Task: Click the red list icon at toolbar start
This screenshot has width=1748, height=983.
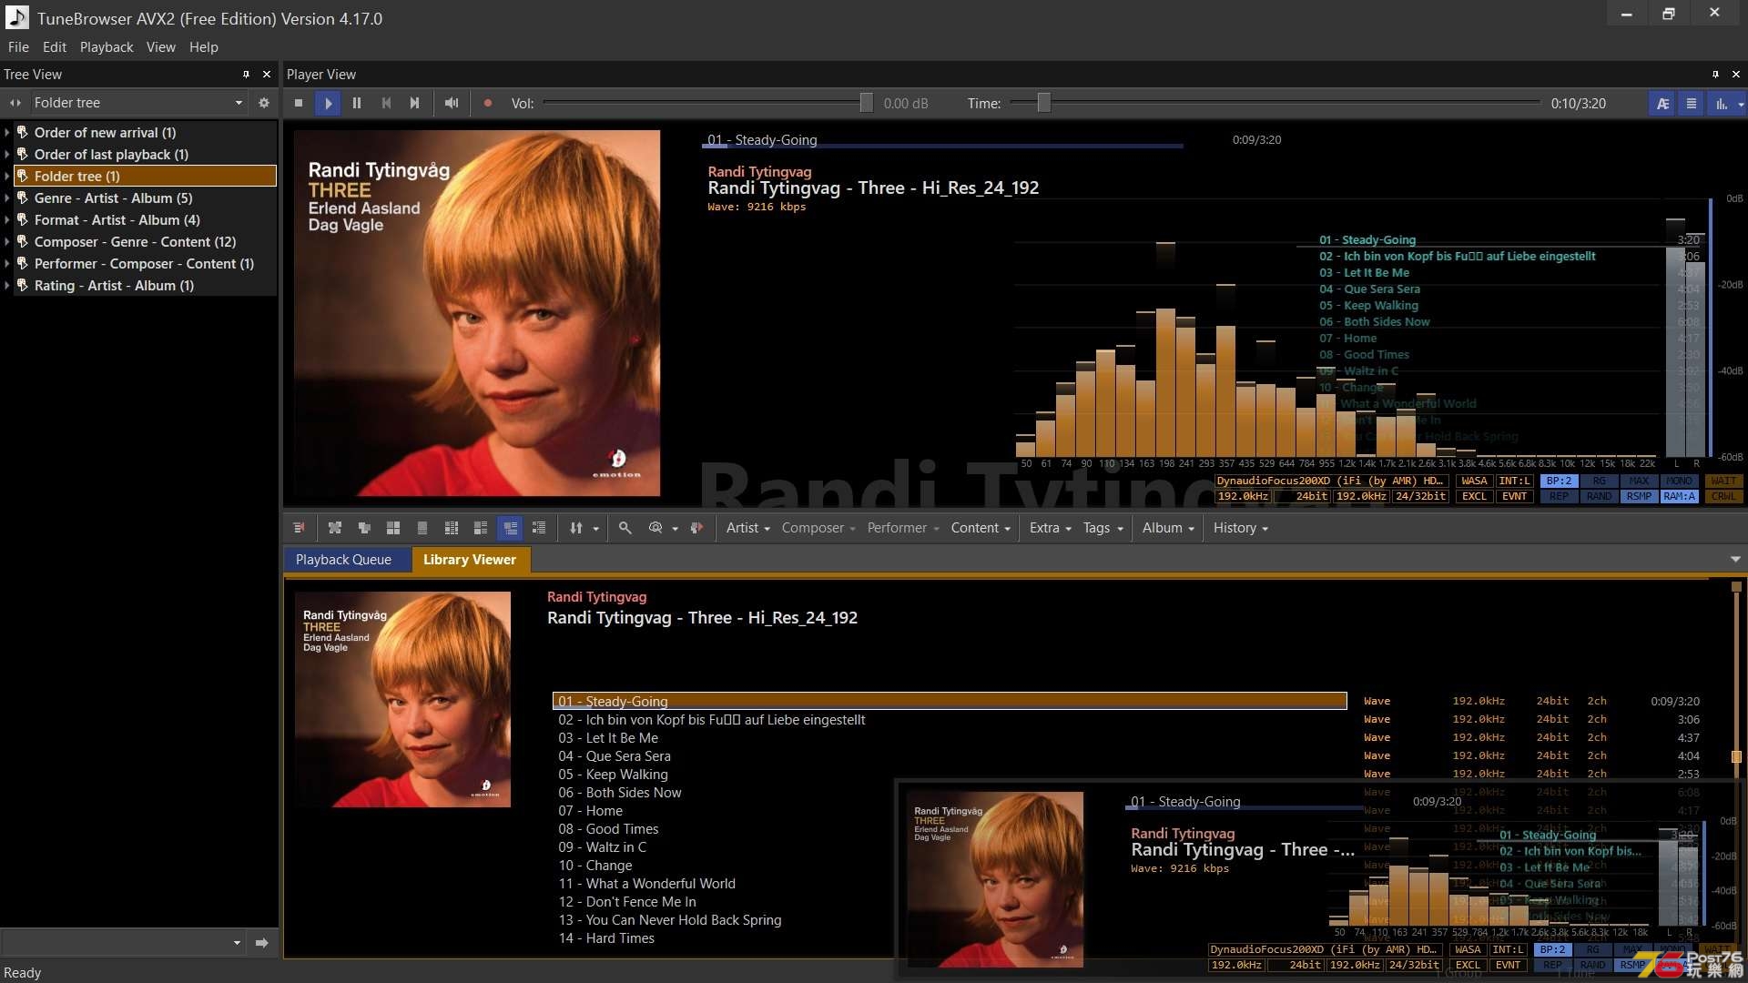Action: 299,528
